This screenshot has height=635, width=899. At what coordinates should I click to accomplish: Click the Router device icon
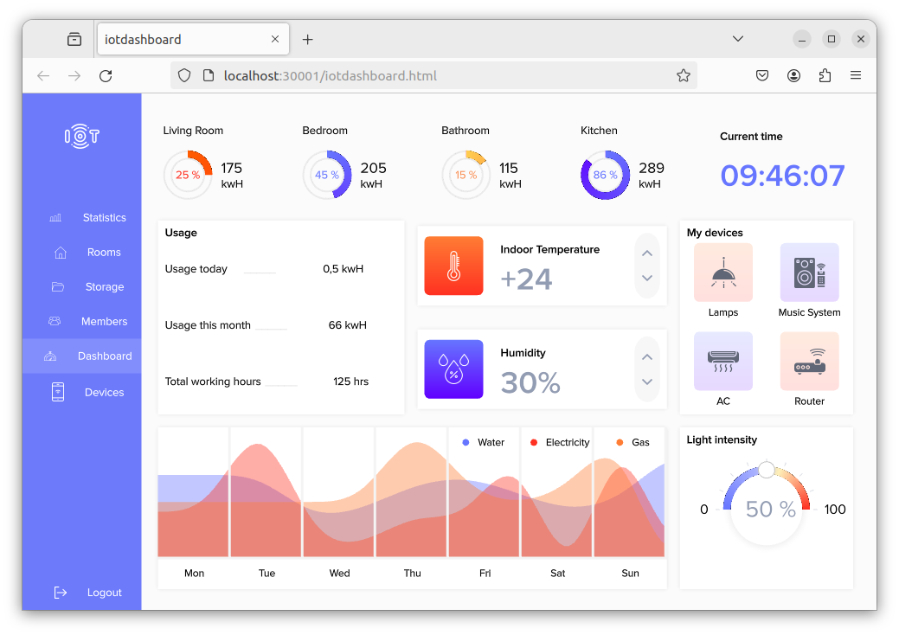(x=809, y=362)
